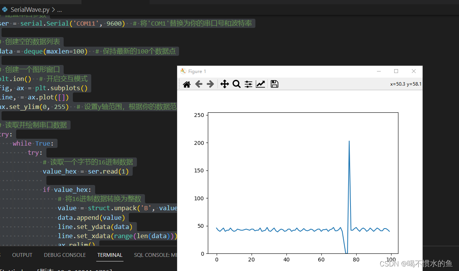This screenshot has height=271, width=459.
Task: Switch to the OUTPUT panel tab
Action: 22,255
